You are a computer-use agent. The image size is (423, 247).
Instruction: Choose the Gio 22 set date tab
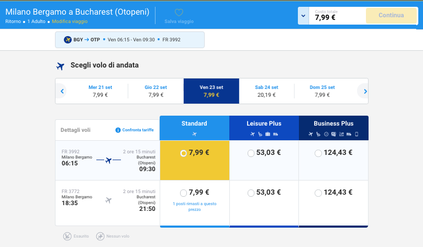pyautogui.click(x=155, y=91)
